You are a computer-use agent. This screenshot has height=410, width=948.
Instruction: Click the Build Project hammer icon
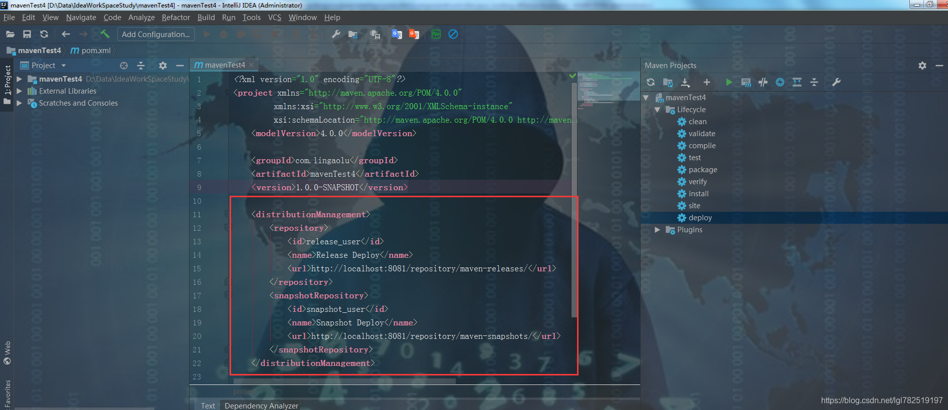(105, 34)
